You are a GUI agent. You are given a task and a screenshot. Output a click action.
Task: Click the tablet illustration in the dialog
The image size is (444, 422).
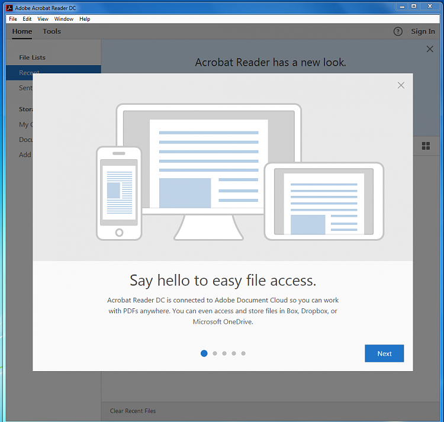(x=324, y=201)
